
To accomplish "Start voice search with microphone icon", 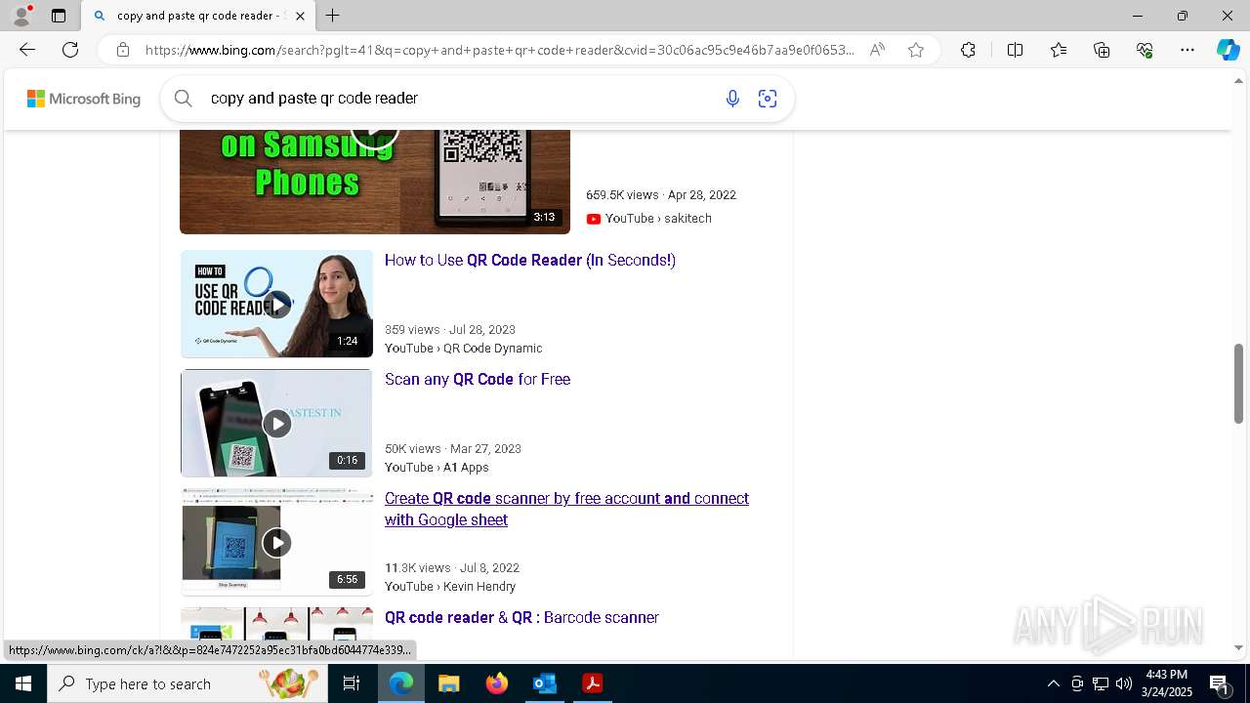I will pos(732,98).
